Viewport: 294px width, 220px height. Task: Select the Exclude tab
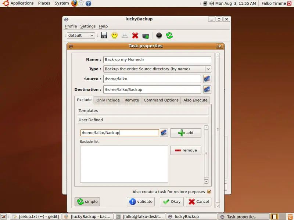pyautogui.click(x=84, y=100)
